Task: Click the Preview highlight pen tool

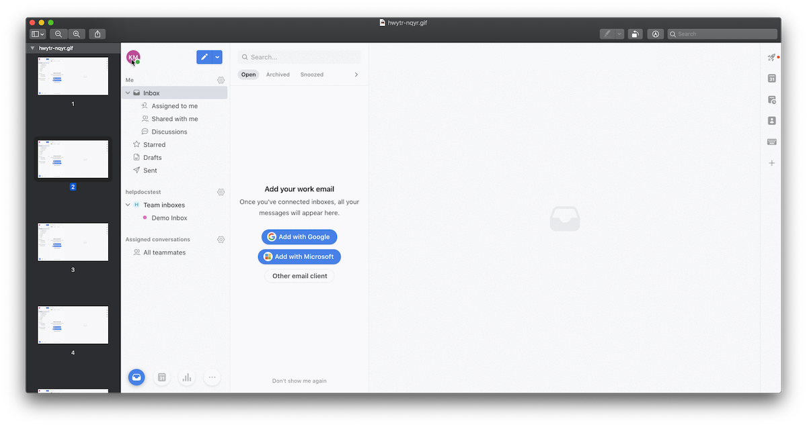Action: point(607,34)
